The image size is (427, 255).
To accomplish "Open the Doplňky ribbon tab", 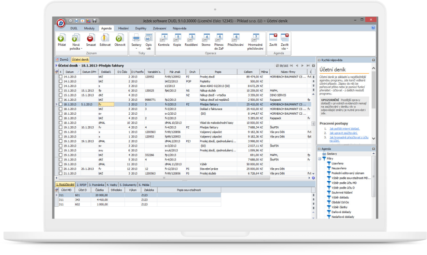I will coord(141,28).
